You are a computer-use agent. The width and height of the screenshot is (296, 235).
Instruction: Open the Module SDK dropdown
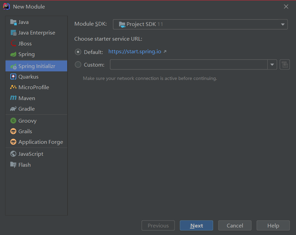(200, 24)
